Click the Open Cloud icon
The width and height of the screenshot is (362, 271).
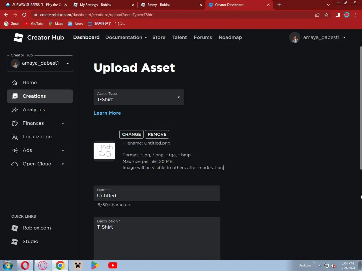click(x=15, y=164)
